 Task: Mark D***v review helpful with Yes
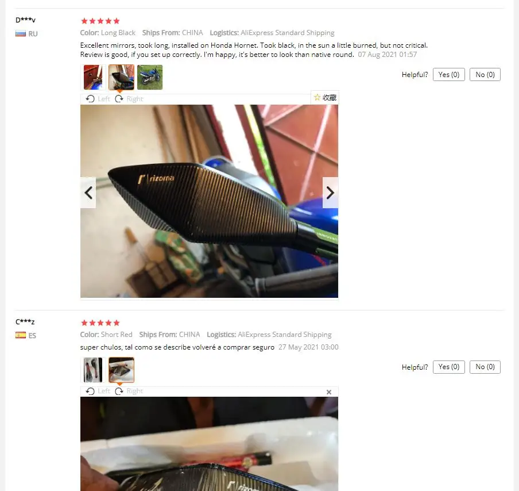449,75
